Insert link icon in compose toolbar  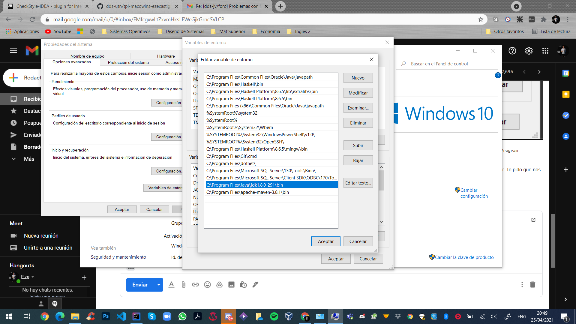point(195,285)
